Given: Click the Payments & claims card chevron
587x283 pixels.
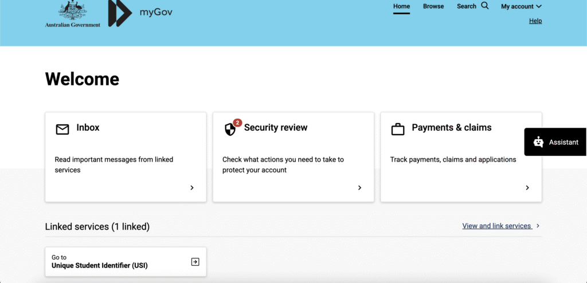Looking at the screenshot, I should (x=527, y=187).
